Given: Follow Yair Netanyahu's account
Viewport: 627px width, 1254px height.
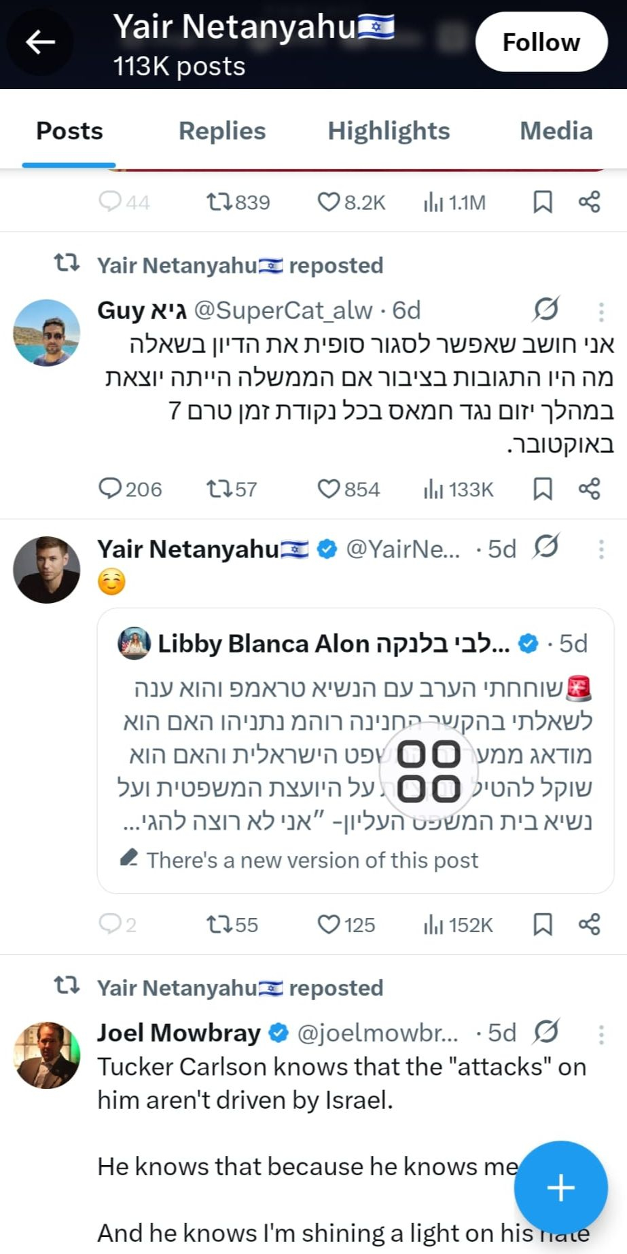Looking at the screenshot, I should click(x=541, y=42).
